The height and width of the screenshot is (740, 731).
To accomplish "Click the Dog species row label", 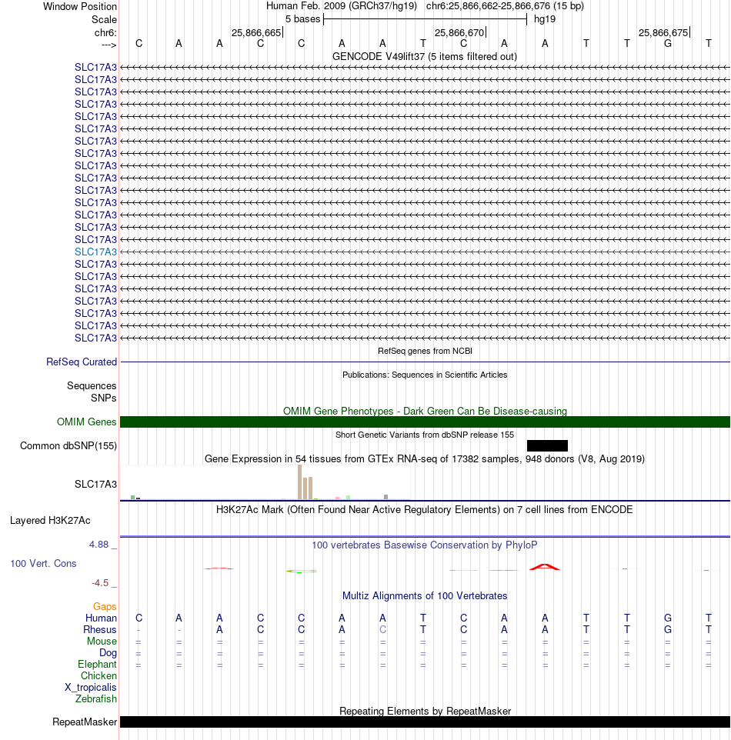I will click(x=108, y=653).
